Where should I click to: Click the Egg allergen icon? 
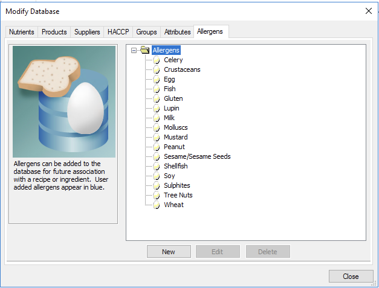(157, 79)
